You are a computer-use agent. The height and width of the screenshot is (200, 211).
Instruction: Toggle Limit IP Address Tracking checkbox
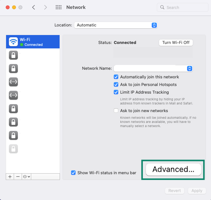tap(116, 92)
